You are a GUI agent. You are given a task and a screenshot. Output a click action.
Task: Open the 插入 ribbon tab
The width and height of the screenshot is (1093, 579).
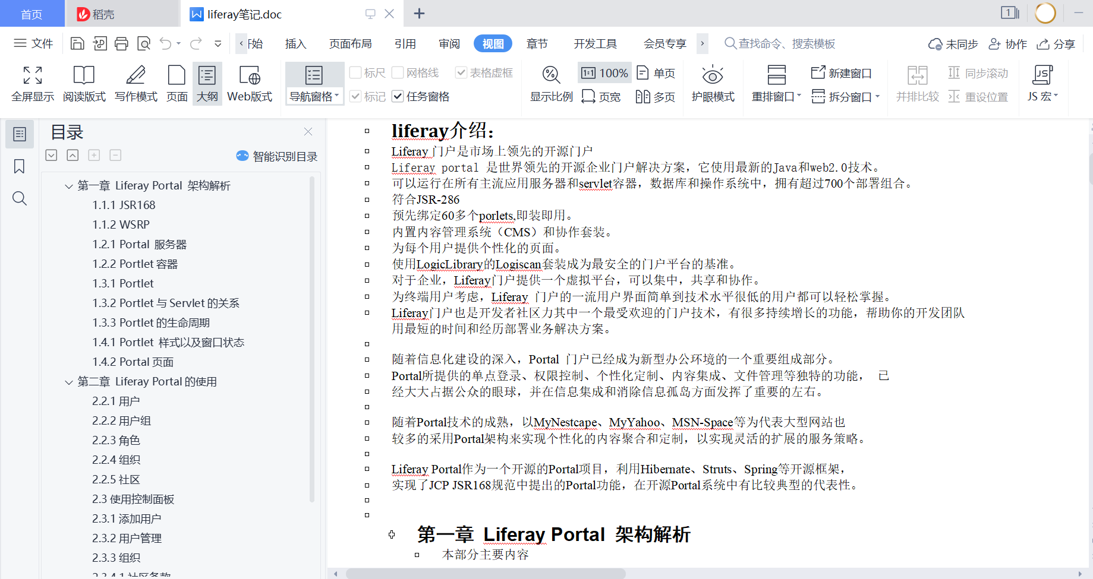click(295, 43)
